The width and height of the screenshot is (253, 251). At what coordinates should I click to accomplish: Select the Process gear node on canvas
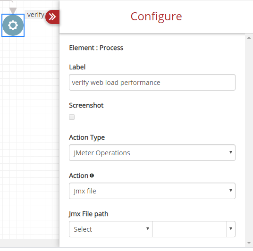(13, 25)
